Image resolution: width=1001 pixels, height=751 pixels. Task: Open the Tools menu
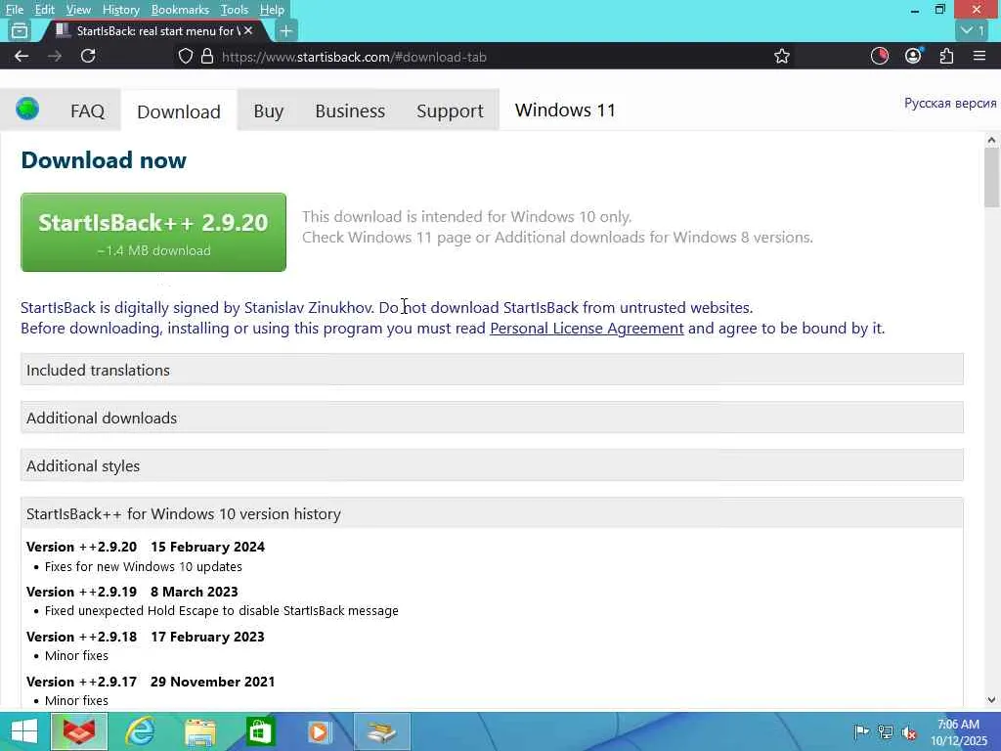click(234, 10)
